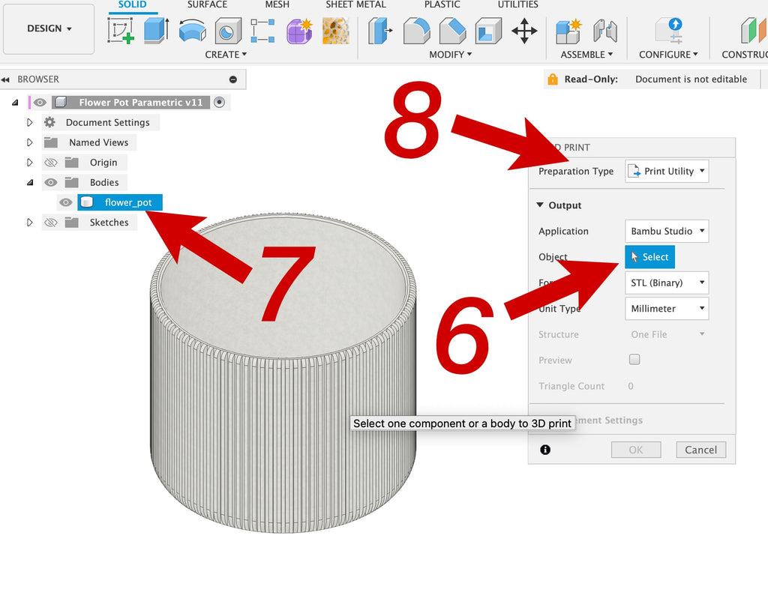Open the Application Bambu Studio dropdown
768x613 pixels.
pyautogui.click(x=667, y=231)
